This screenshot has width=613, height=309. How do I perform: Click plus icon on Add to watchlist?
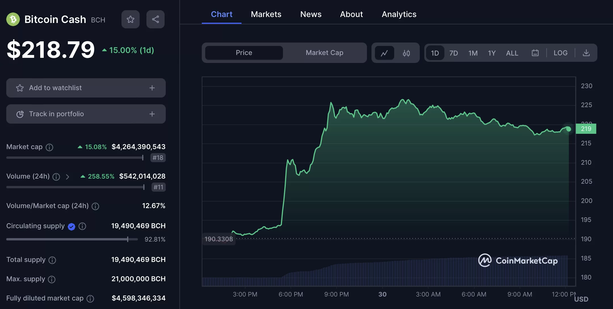(152, 88)
